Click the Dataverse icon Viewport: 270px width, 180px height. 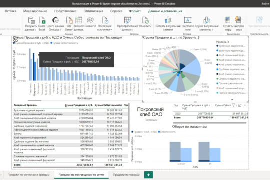[90, 20]
